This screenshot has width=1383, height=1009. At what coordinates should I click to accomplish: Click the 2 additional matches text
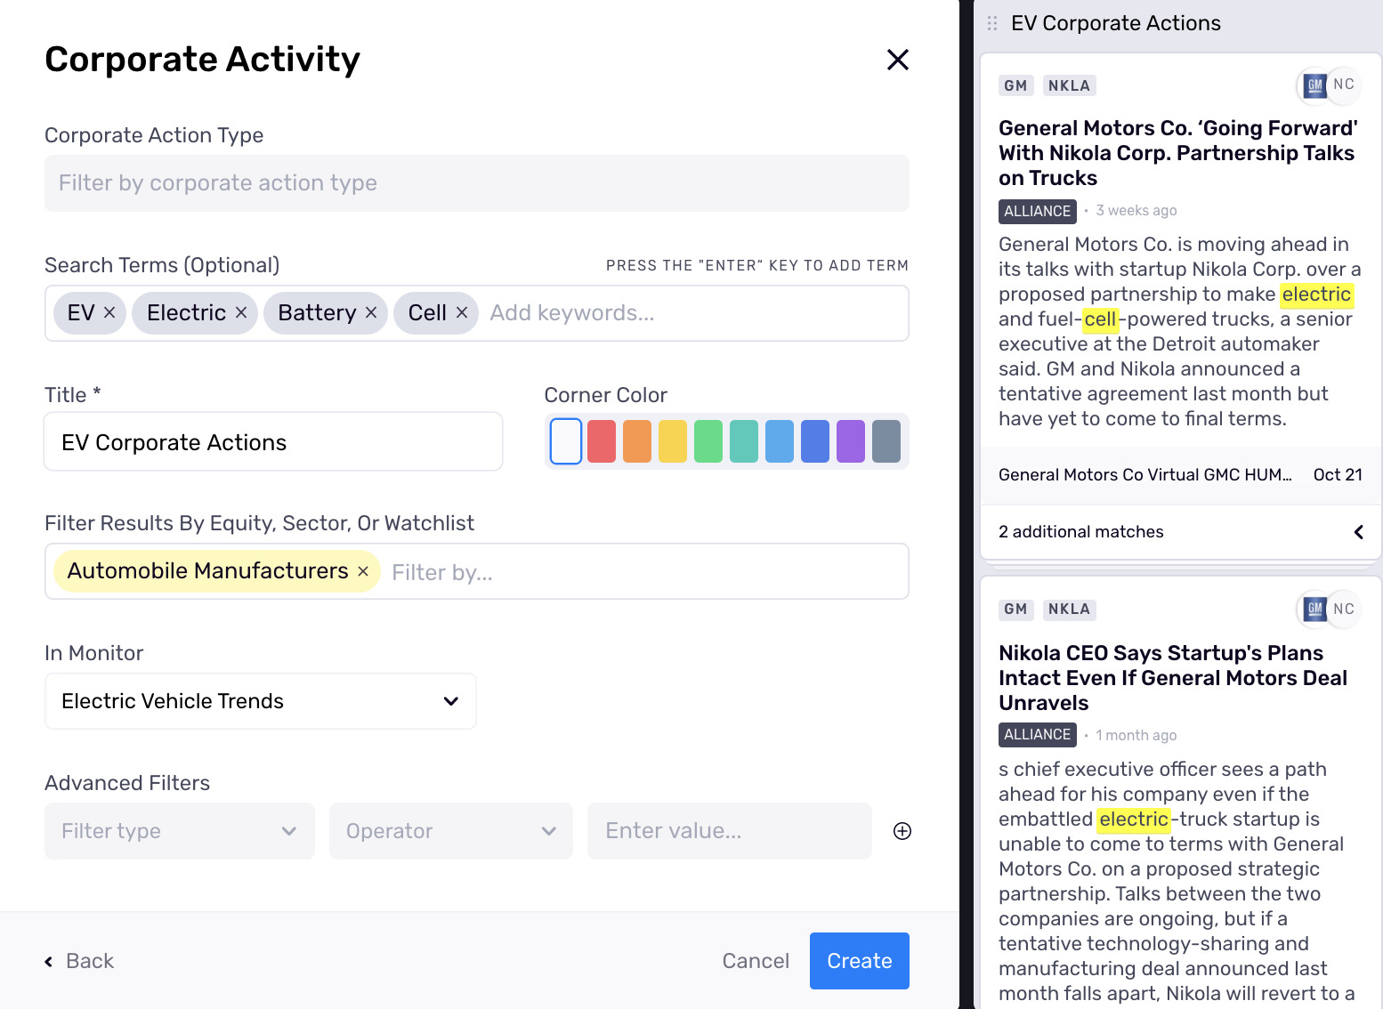click(x=1080, y=532)
